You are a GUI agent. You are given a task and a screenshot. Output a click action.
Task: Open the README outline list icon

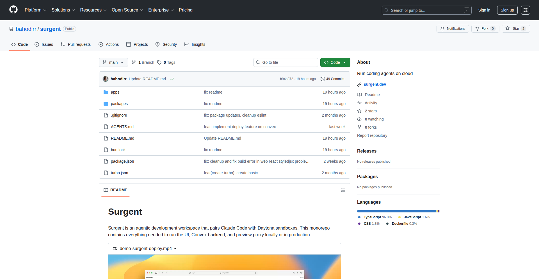343,190
